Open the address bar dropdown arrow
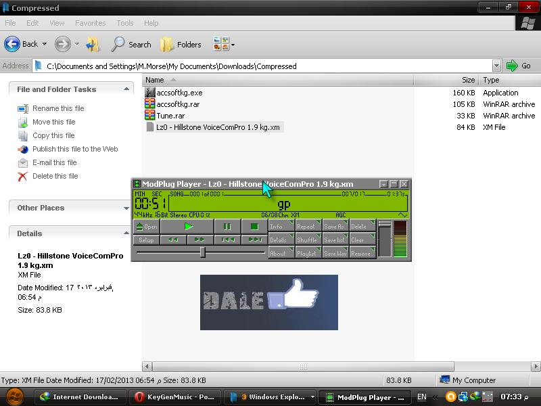Screen dimensions: 541x406 coord(496,66)
